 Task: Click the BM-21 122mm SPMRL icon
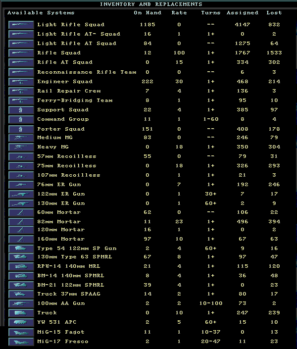[x=21, y=285]
